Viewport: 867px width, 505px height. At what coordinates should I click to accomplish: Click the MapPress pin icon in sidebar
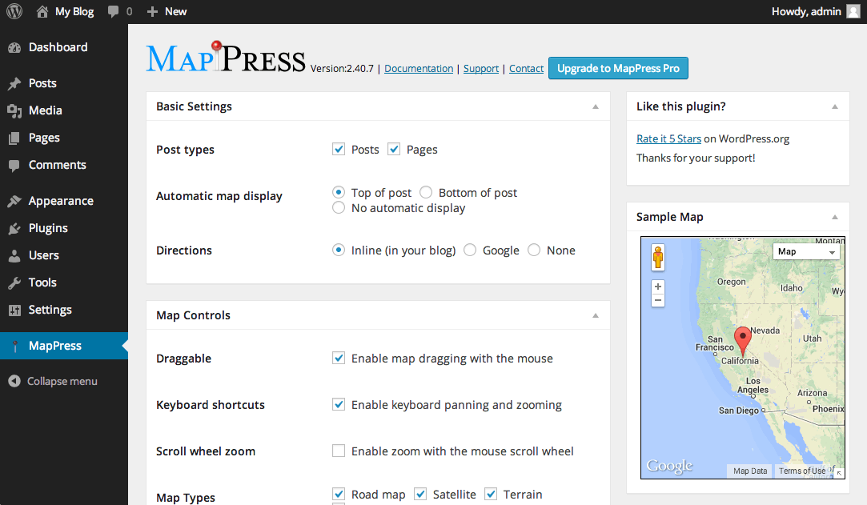point(15,346)
